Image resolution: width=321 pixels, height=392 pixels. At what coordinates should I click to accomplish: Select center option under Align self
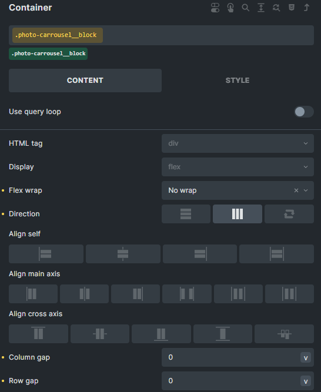(123, 254)
